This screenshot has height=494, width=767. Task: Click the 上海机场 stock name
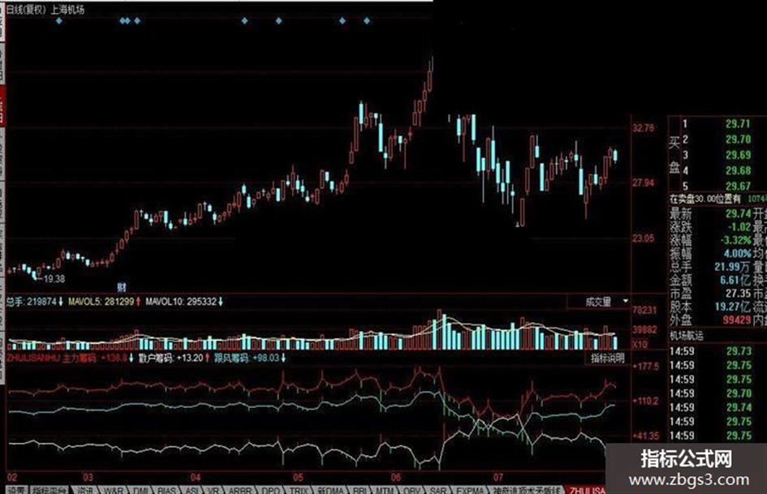[x=67, y=9]
